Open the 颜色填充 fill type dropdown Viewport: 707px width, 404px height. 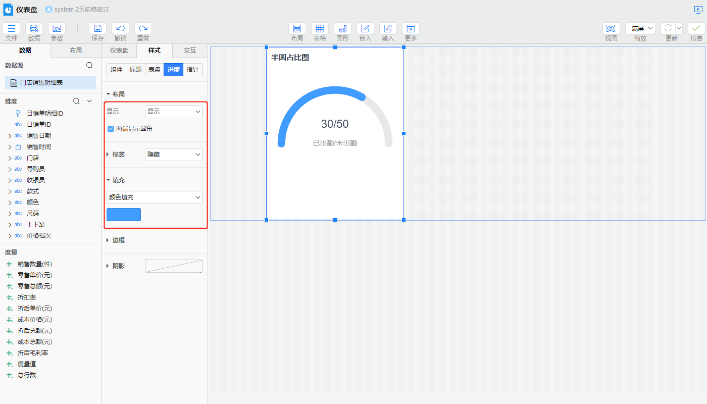tap(154, 197)
